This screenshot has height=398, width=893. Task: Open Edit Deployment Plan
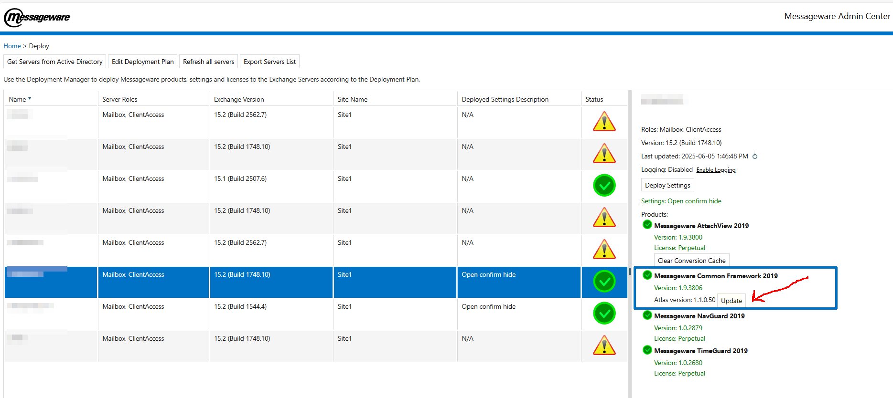[x=143, y=62]
